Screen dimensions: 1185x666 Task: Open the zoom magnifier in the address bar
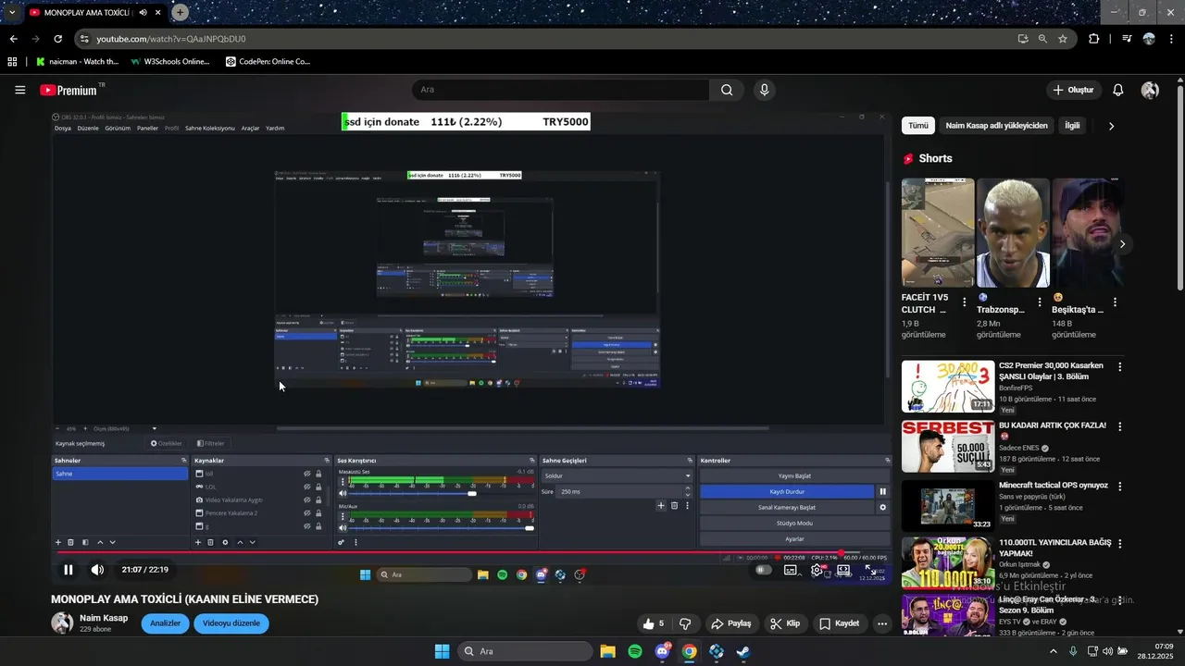click(x=1042, y=39)
